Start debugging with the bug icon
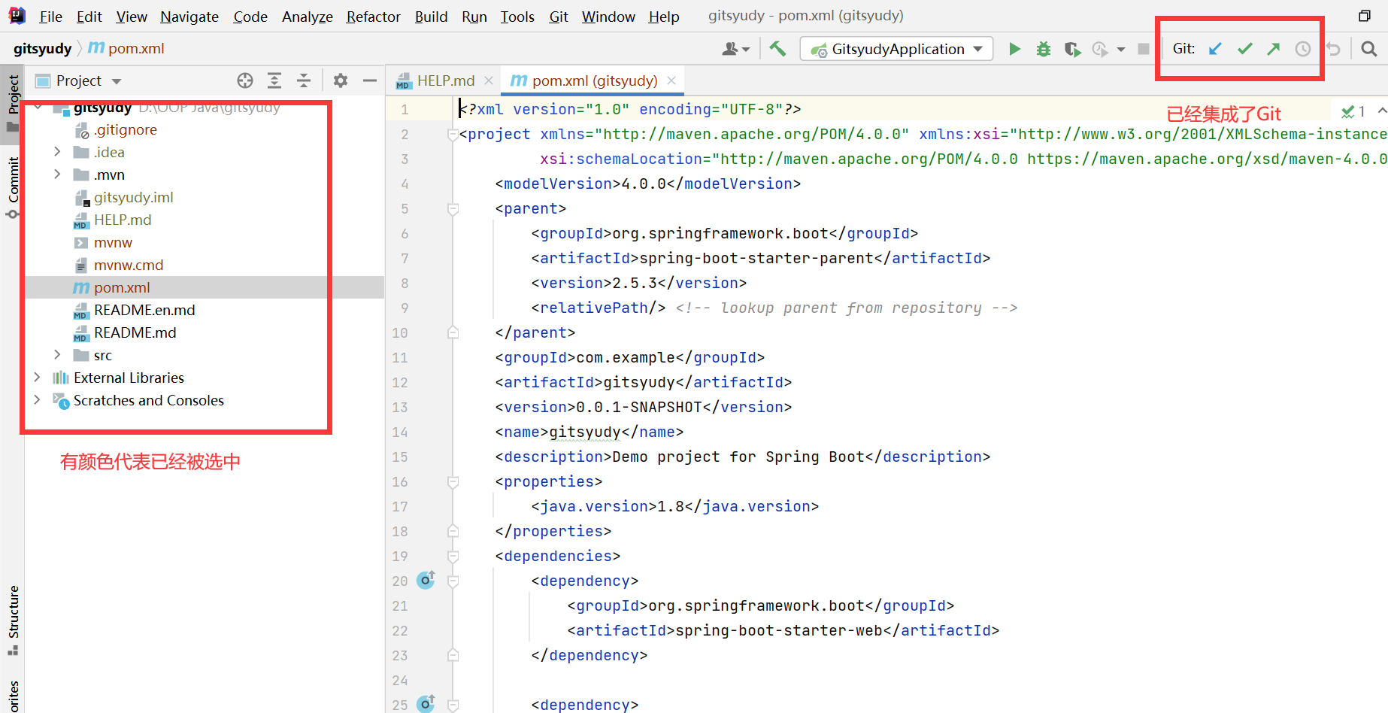Viewport: 1388px width, 713px height. pos(1044,49)
